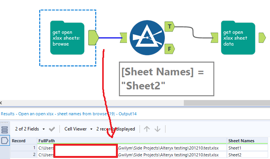
Task: Click the Filter tool icon
Action: tap(147, 37)
